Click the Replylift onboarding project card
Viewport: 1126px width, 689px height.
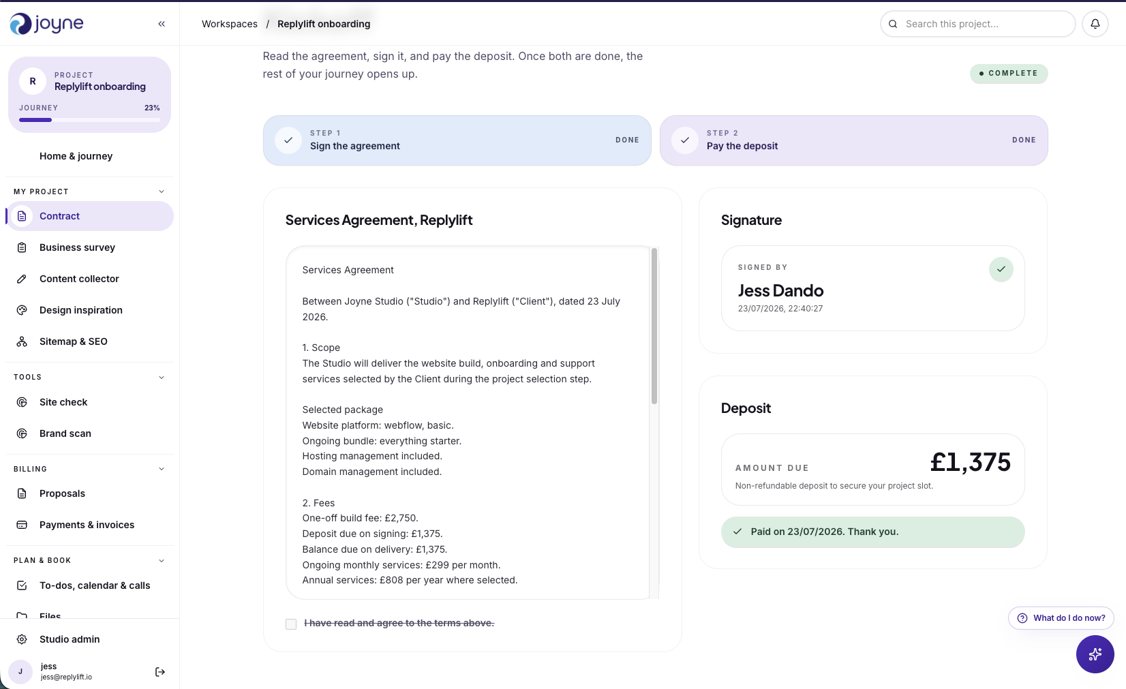(89, 95)
